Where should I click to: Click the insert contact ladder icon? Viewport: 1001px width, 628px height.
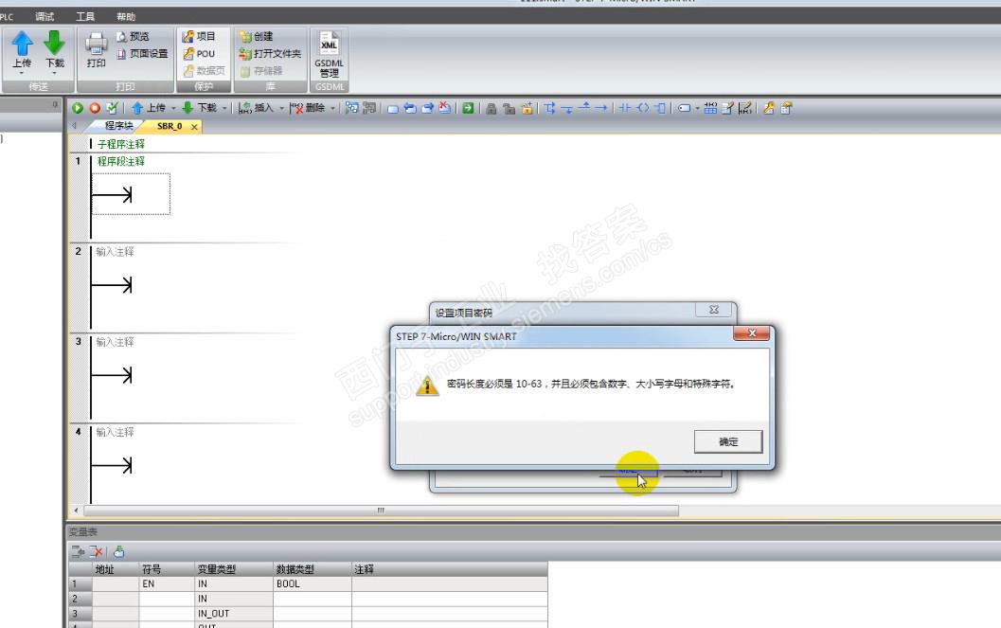pyautogui.click(x=625, y=108)
